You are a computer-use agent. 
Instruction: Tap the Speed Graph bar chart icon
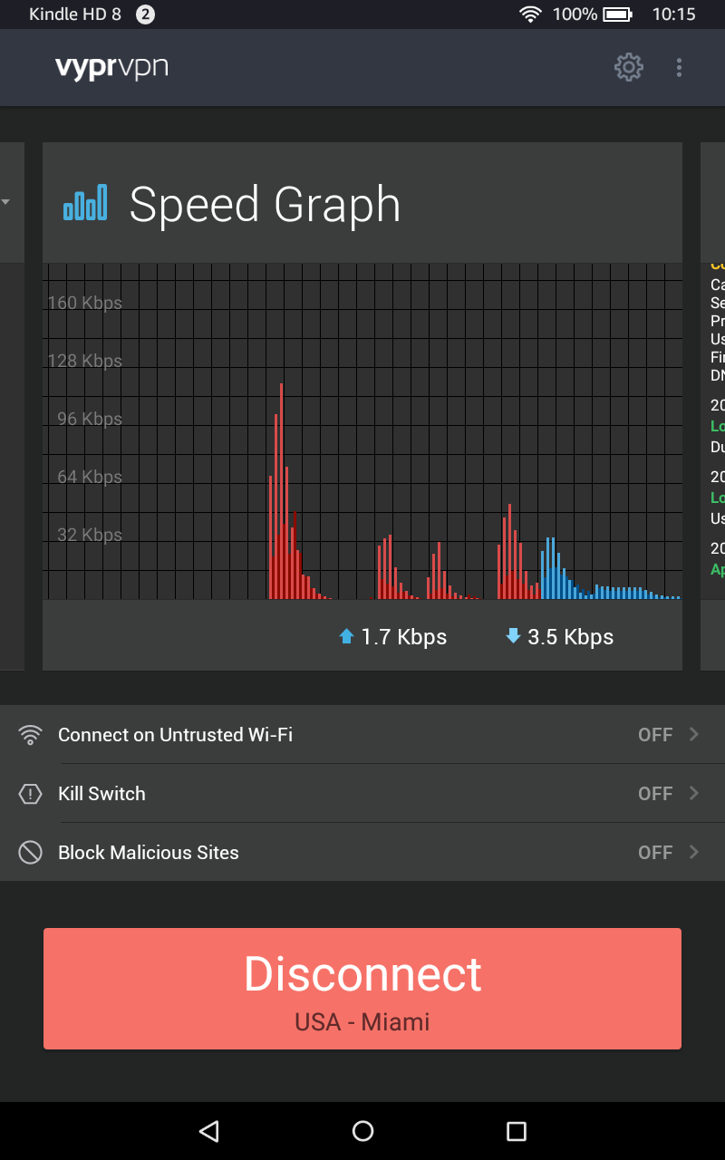click(85, 203)
